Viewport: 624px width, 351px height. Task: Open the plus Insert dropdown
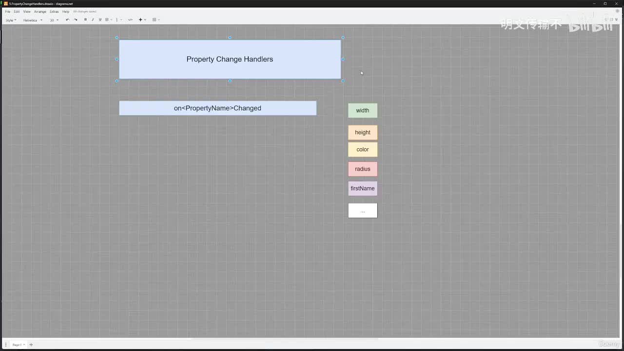(142, 20)
